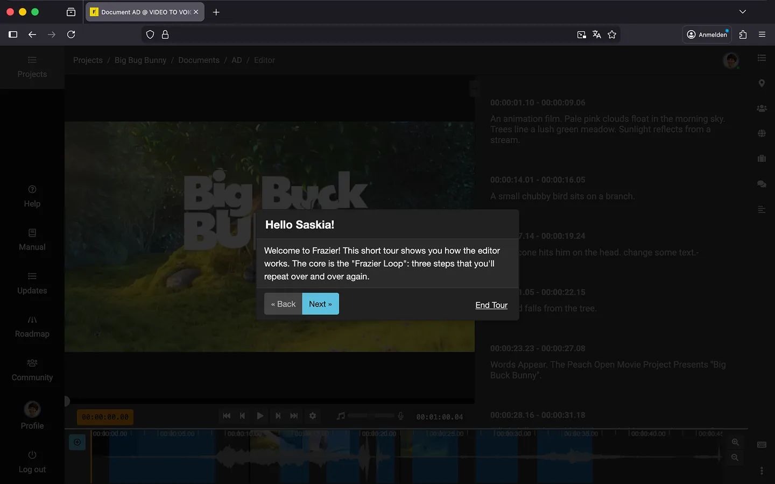This screenshot has height=484, width=775.
Task: Open the globe panel icon
Action: tap(762, 133)
